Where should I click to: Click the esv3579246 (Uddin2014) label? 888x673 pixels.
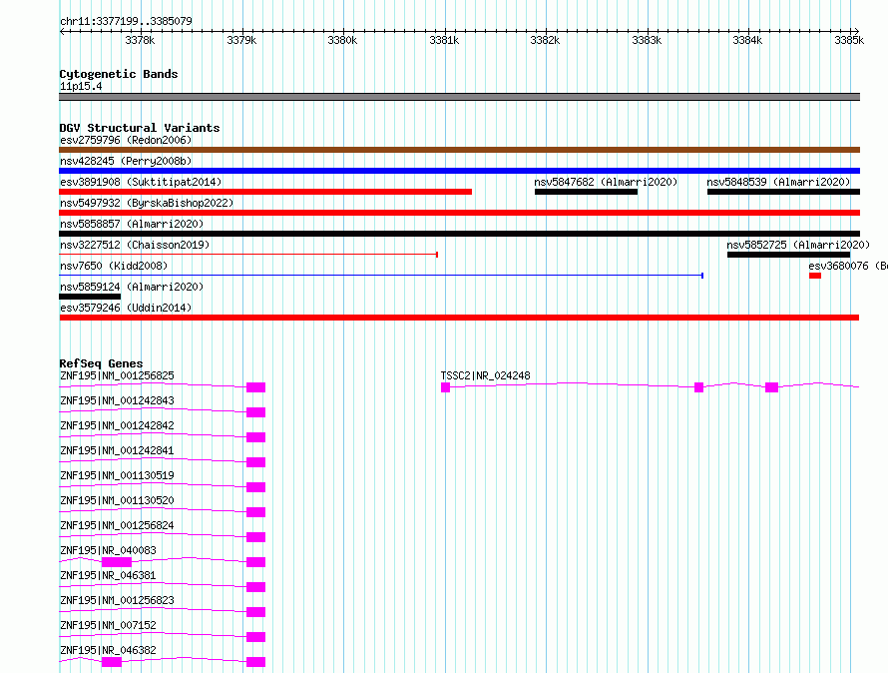point(126,308)
